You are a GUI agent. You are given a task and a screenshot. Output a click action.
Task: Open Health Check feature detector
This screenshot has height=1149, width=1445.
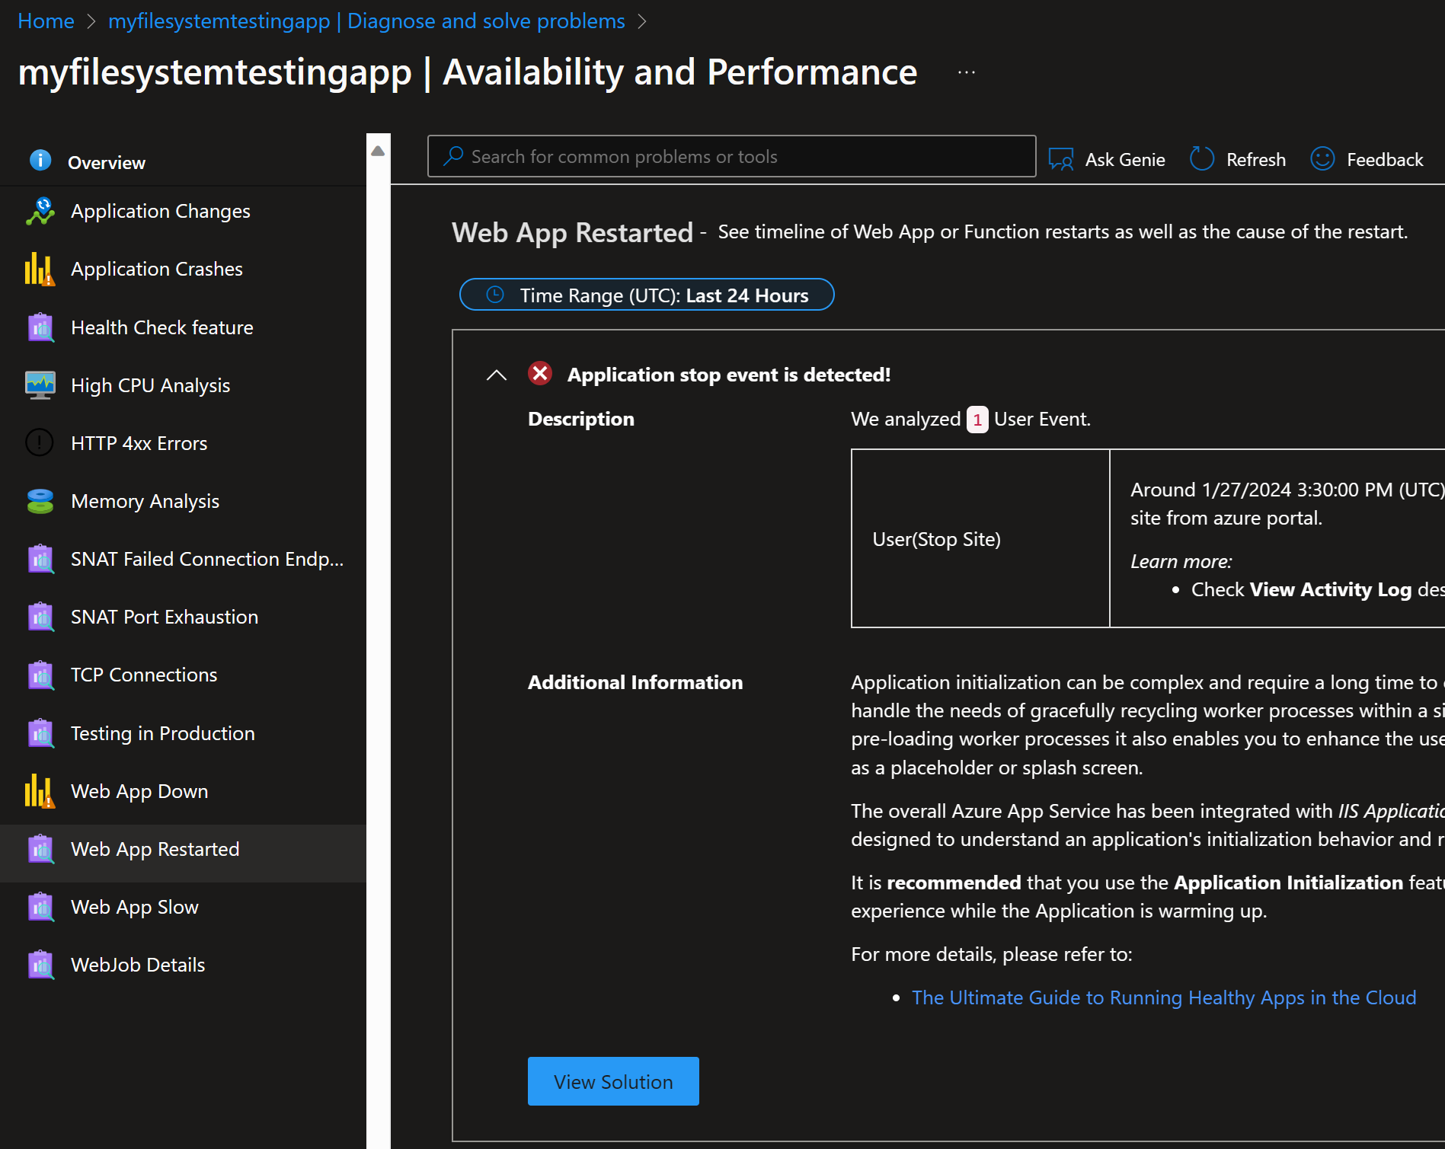point(183,328)
